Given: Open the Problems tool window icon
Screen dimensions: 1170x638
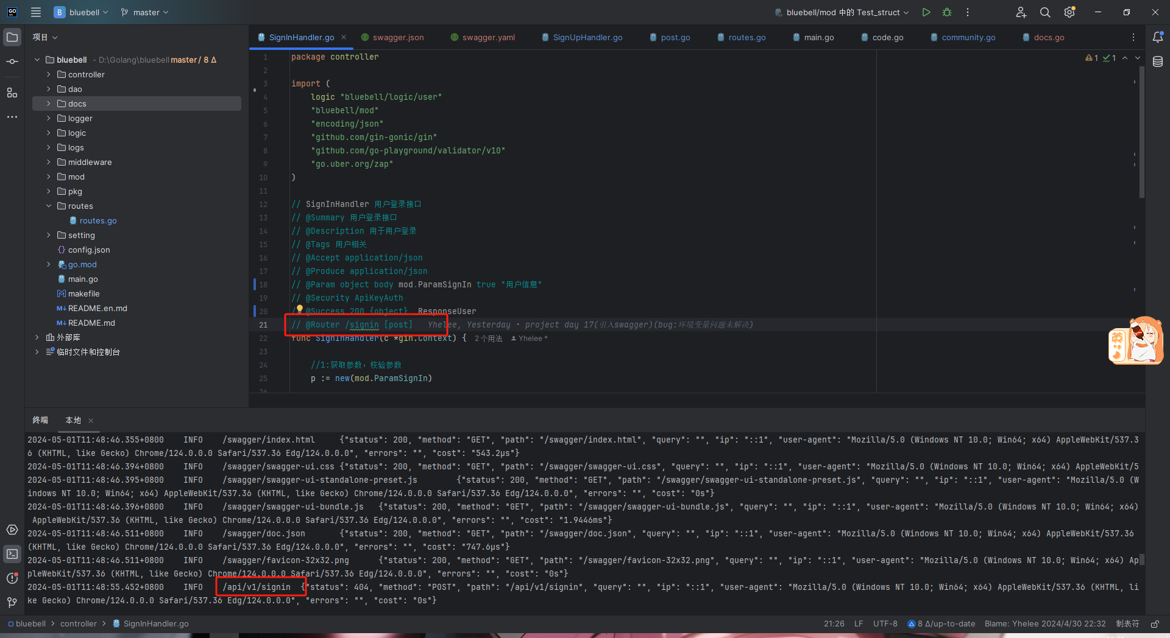Looking at the screenshot, I should (12, 578).
